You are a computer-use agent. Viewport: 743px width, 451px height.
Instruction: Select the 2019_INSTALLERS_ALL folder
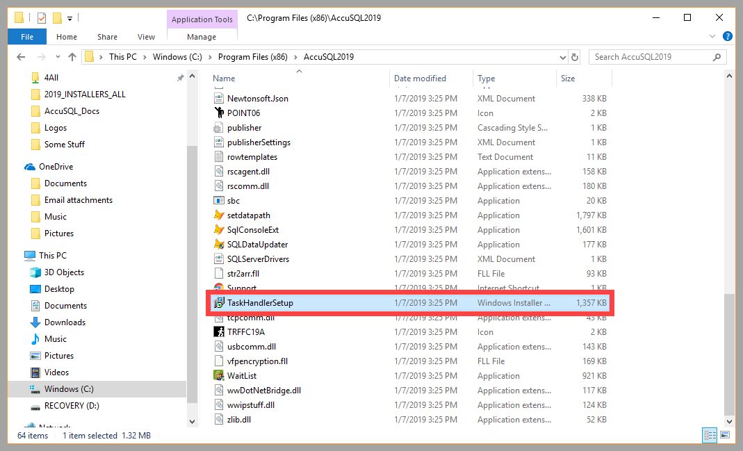[x=85, y=95]
